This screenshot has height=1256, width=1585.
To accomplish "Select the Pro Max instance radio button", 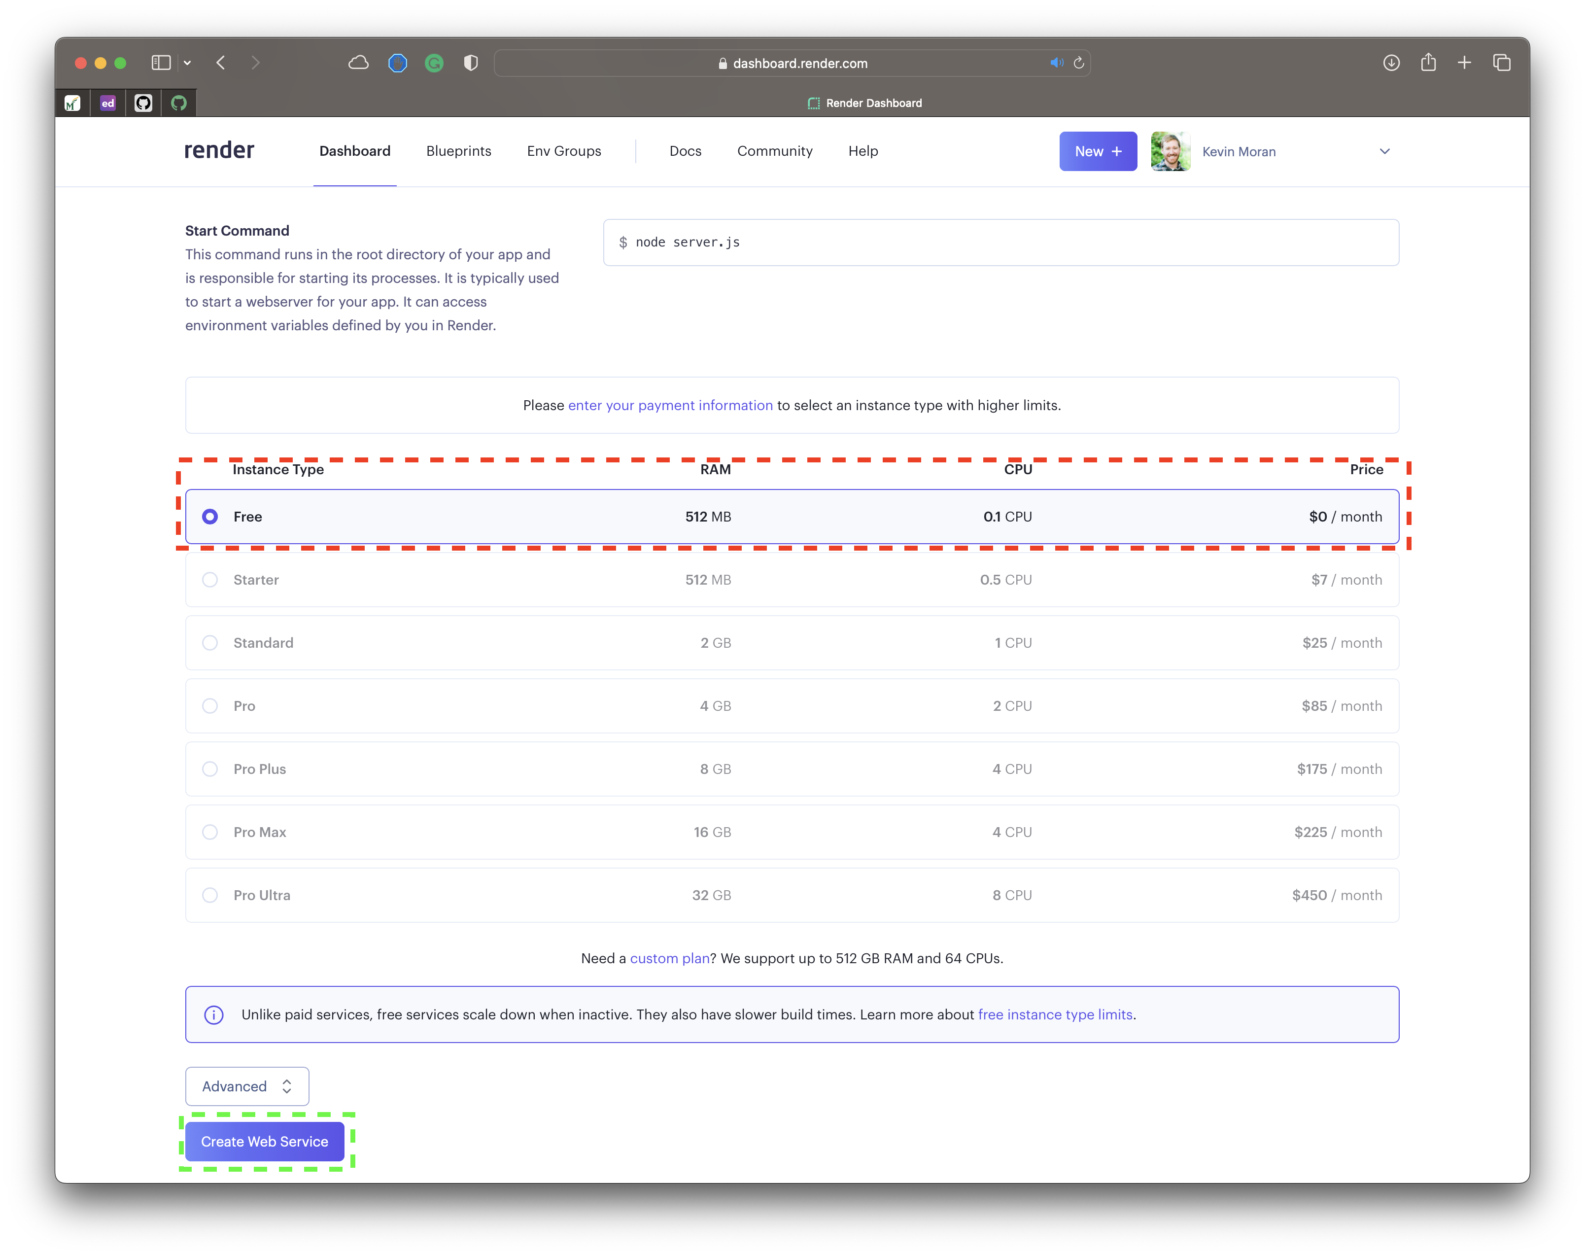I will (210, 833).
